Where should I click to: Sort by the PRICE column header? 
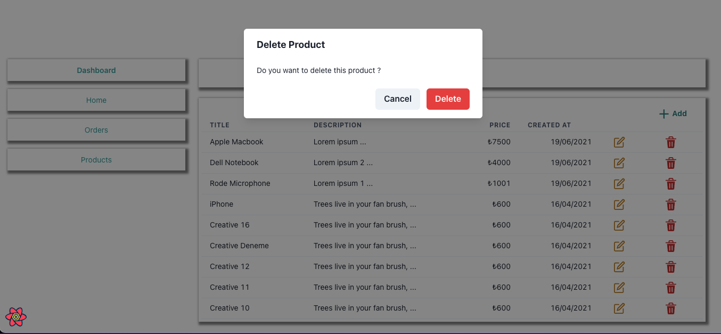point(499,125)
